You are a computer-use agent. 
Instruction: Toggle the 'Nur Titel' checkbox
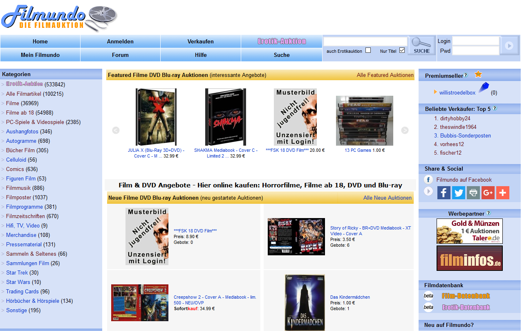[402, 50]
